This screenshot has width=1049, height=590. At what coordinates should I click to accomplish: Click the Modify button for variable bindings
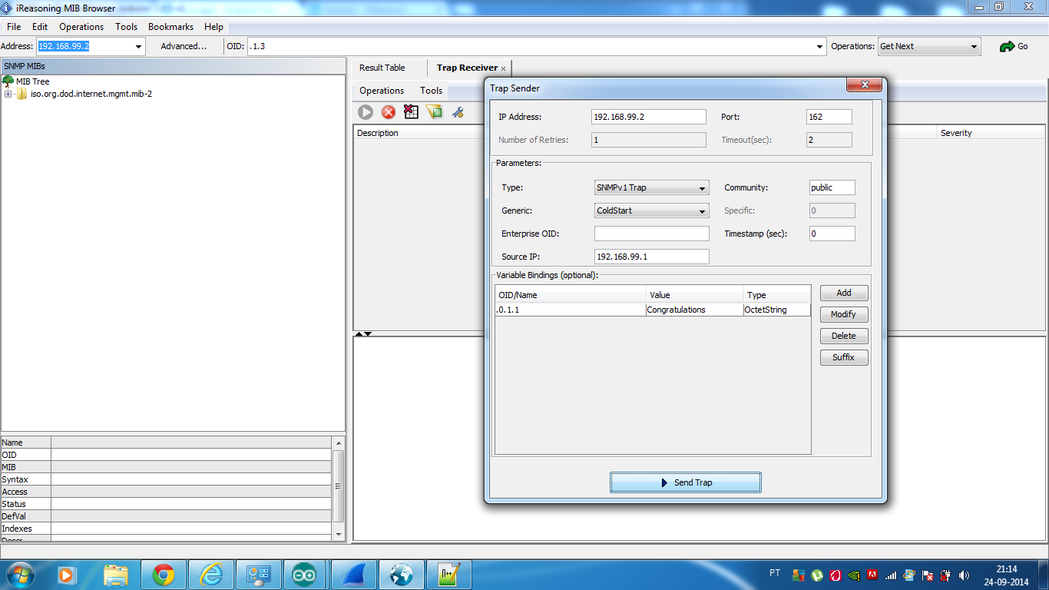click(843, 314)
